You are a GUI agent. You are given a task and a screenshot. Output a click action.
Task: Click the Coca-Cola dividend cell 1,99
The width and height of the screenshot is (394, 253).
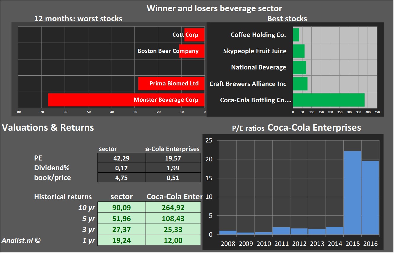point(173,168)
